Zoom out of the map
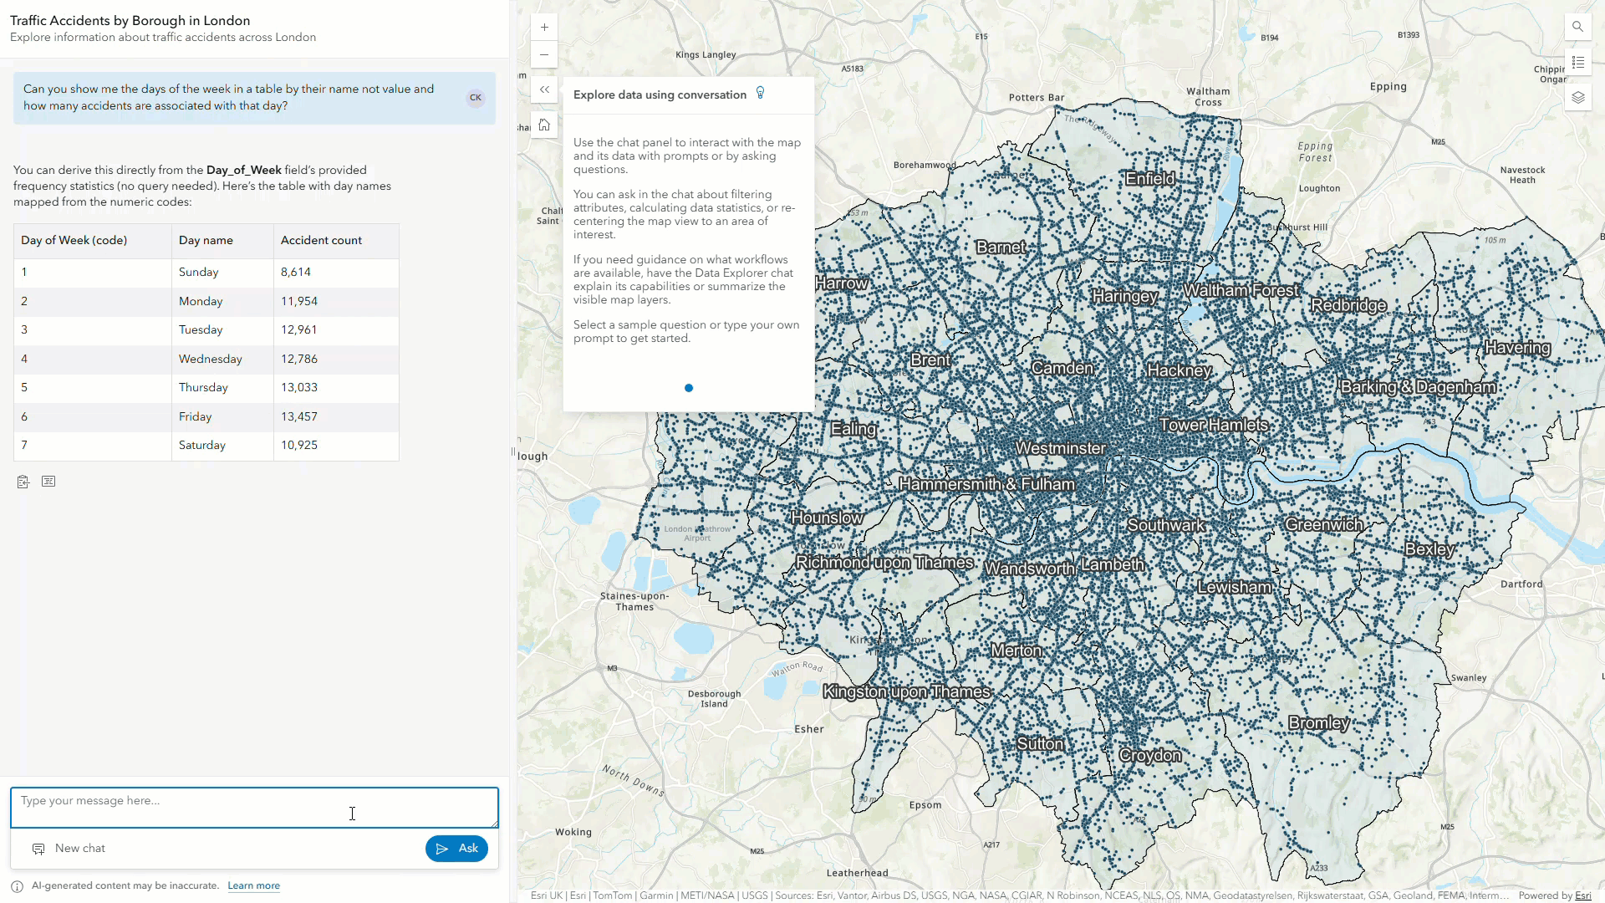This screenshot has height=903, width=1605. pos(544,54)
